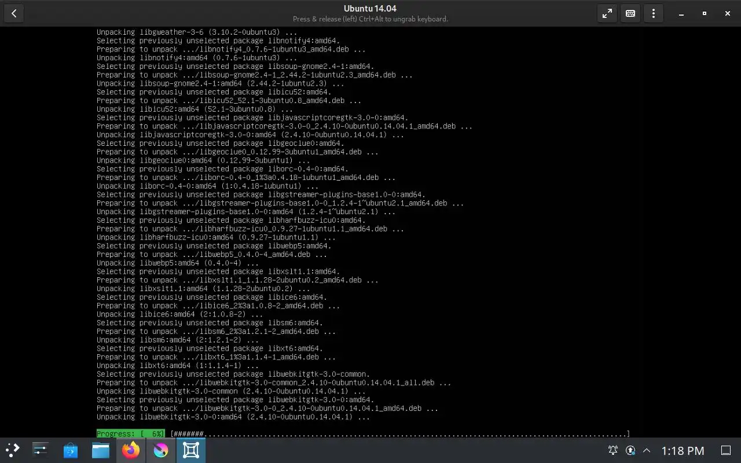741x463 pixels.
Task: Click the Ctrl+Alt ungrab keyboard hint text
Action: (x=370, y=19)
